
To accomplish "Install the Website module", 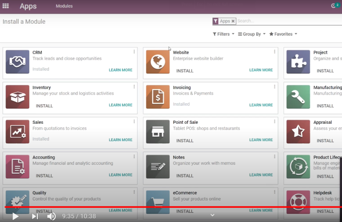I will click(x=185, y=71).
